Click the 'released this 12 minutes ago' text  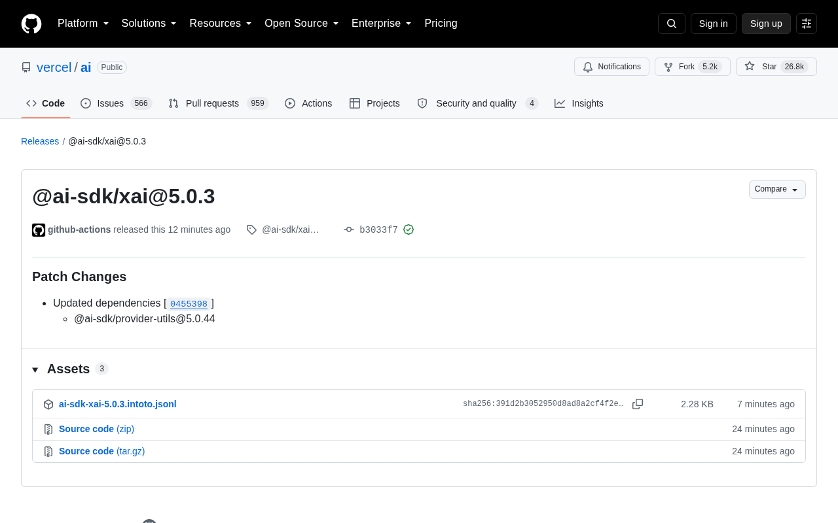click(172, 229)
